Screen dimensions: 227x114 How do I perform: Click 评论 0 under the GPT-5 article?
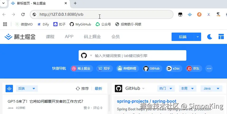(x=98, y=108)
